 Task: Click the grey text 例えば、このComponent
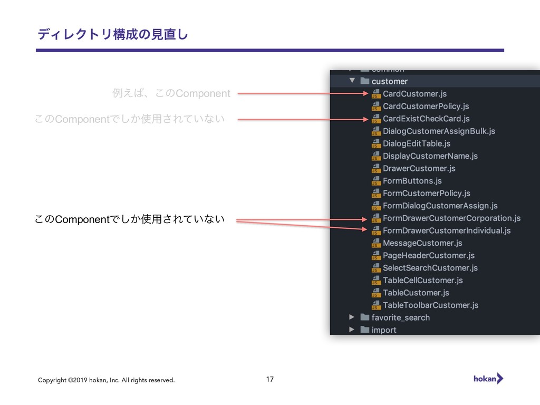171,93
